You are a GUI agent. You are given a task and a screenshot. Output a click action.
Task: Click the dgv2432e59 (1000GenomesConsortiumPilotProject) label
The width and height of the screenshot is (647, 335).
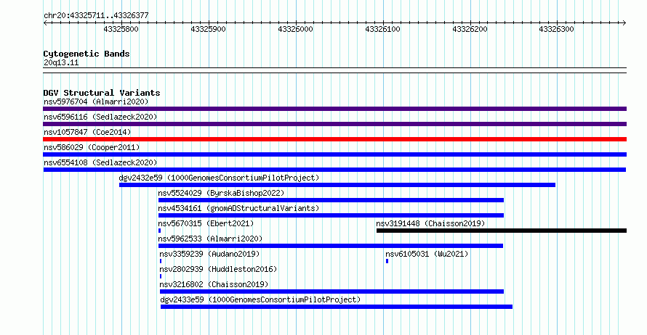pyautogui.click(x=219, y=178)
